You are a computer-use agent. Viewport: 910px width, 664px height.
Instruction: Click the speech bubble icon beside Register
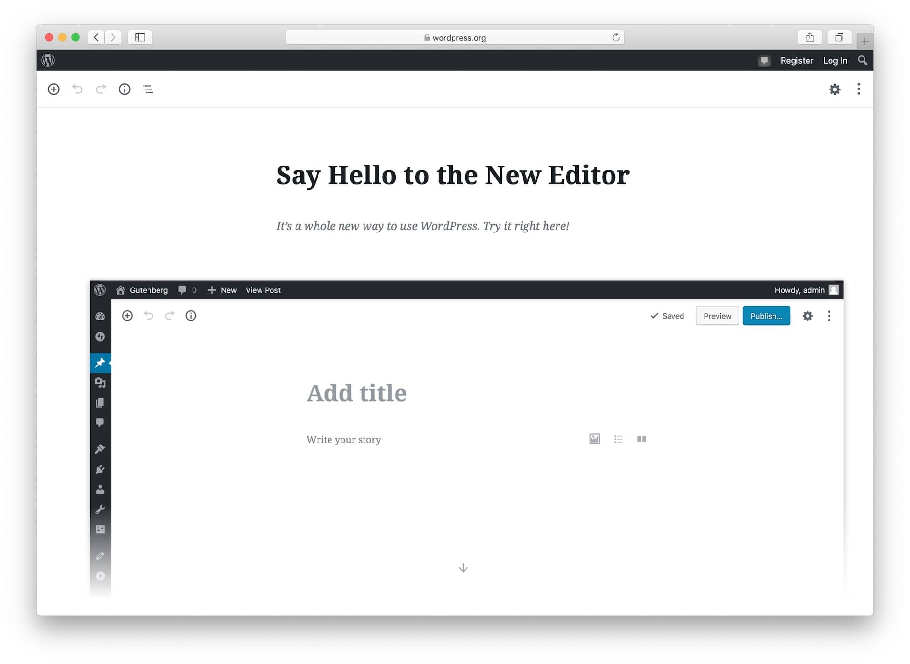pos(764,61)
